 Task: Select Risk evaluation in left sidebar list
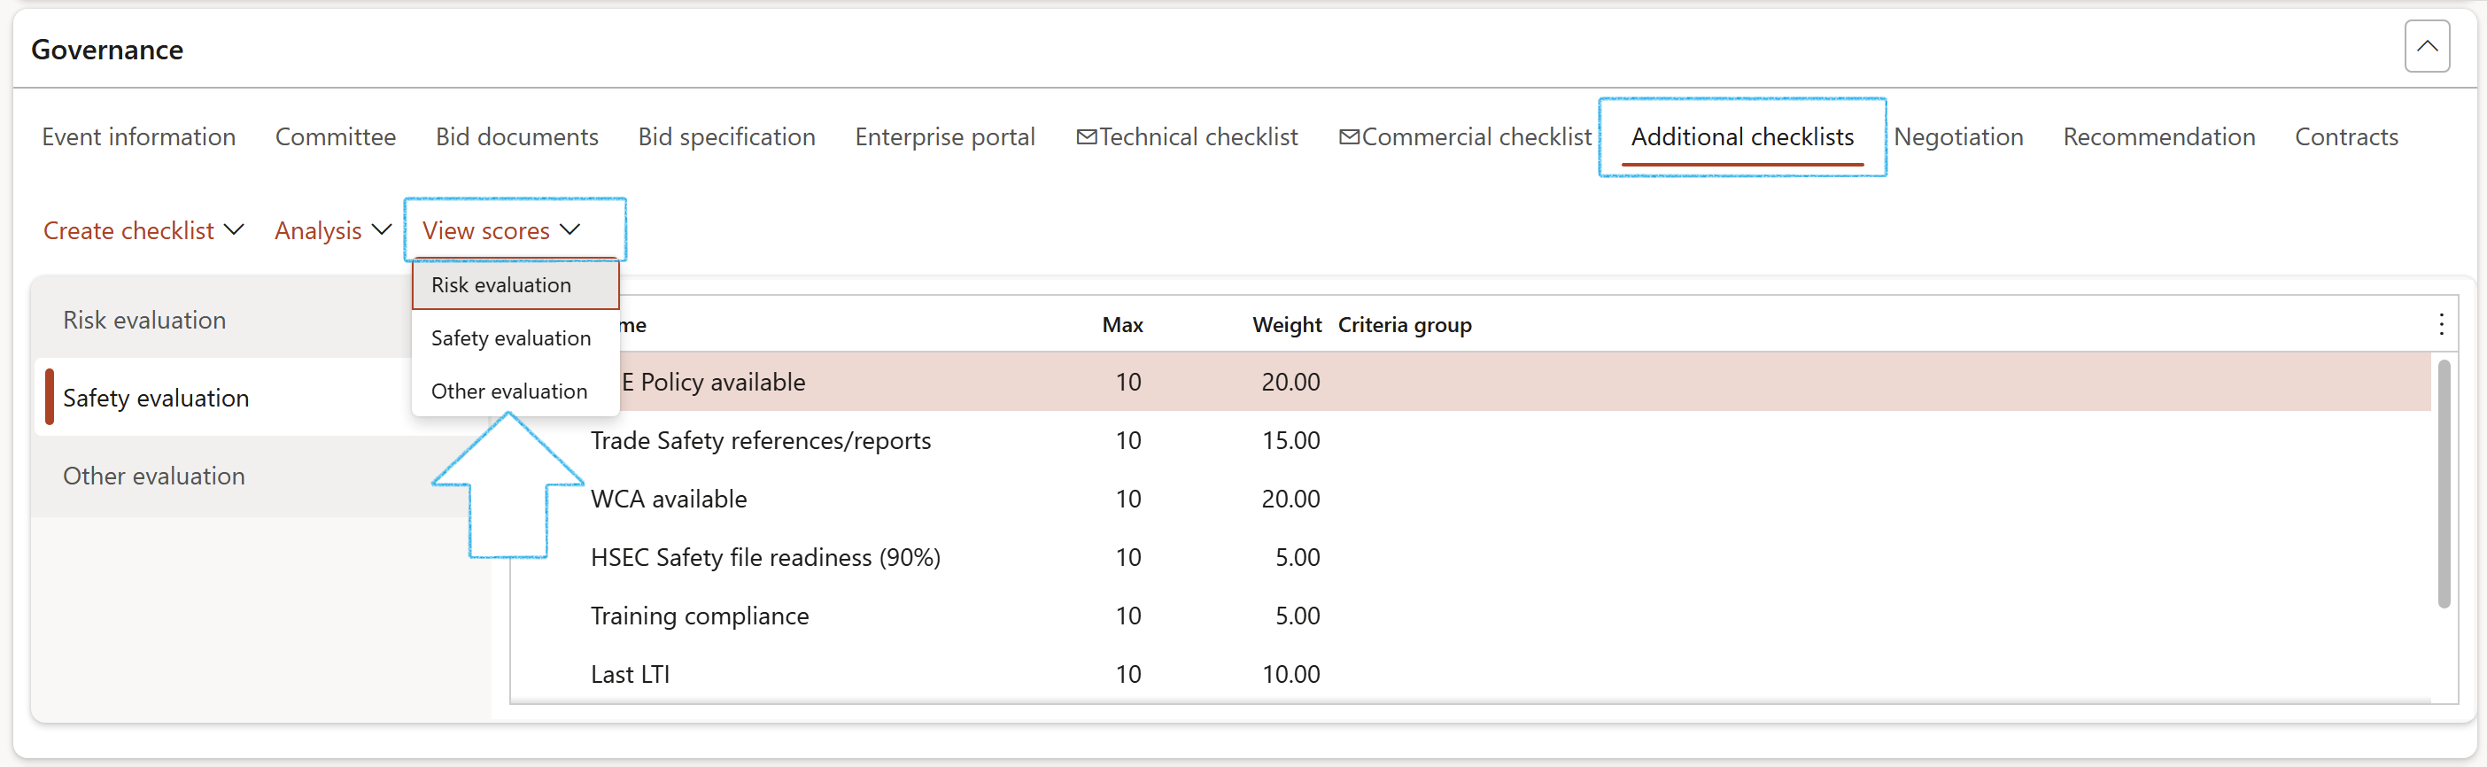pyautogui.click(x=145, y=320)
